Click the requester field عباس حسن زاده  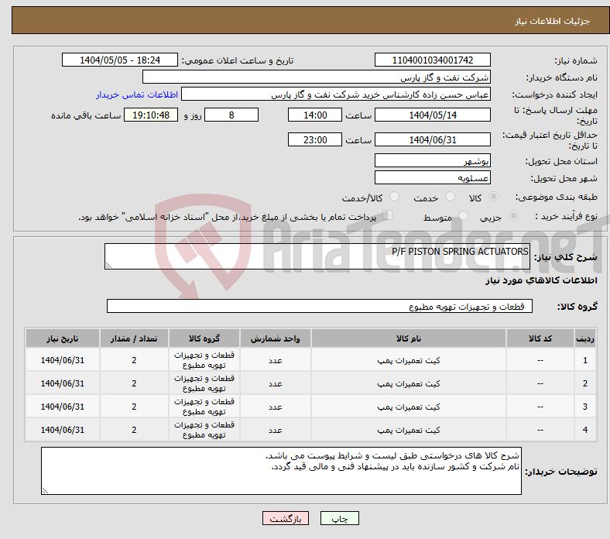click(336, 94)
